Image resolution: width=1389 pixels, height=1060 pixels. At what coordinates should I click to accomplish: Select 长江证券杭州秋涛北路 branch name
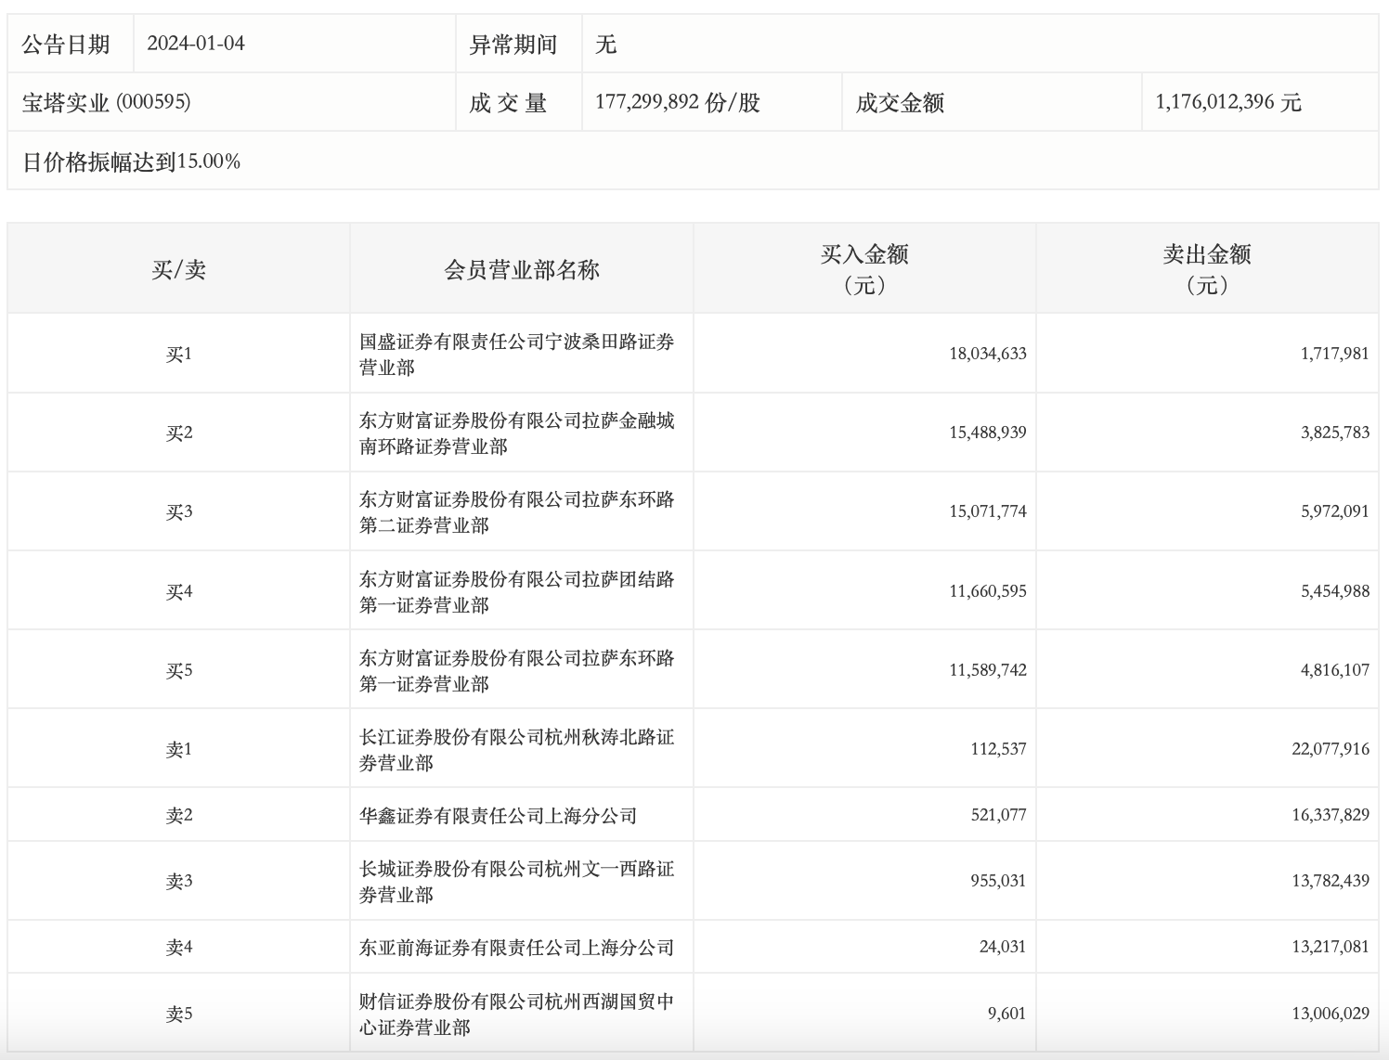pos(516,749)
